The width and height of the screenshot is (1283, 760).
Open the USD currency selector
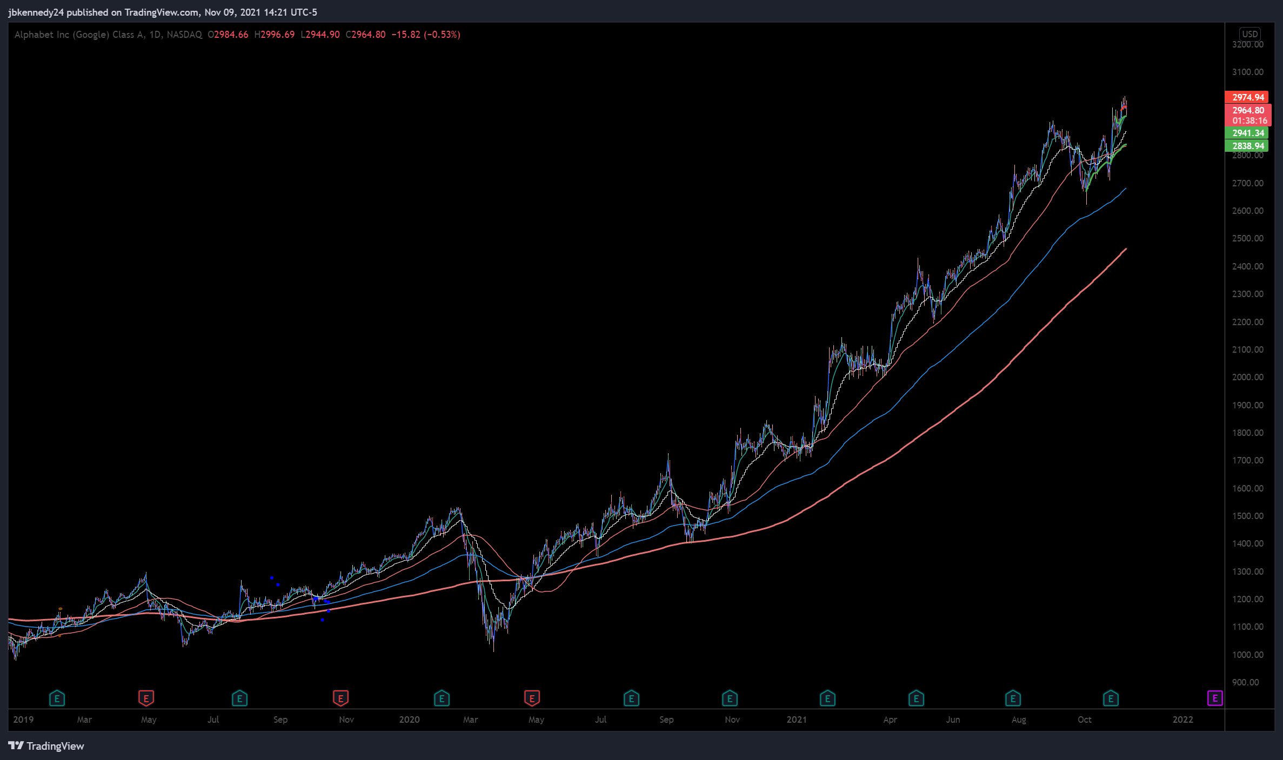click(1250, 33)
